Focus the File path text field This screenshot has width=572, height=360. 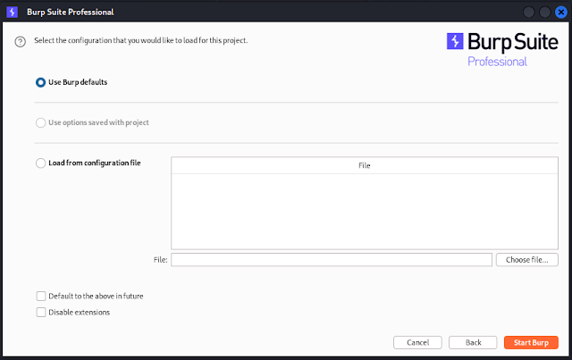point(331,260)
